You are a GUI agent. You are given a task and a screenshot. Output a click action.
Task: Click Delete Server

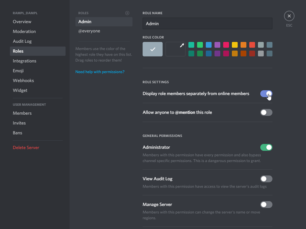(x=26, y=148)
